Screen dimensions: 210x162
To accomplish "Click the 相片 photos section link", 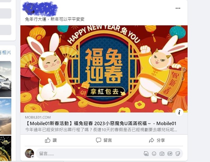I will (6, 52).
